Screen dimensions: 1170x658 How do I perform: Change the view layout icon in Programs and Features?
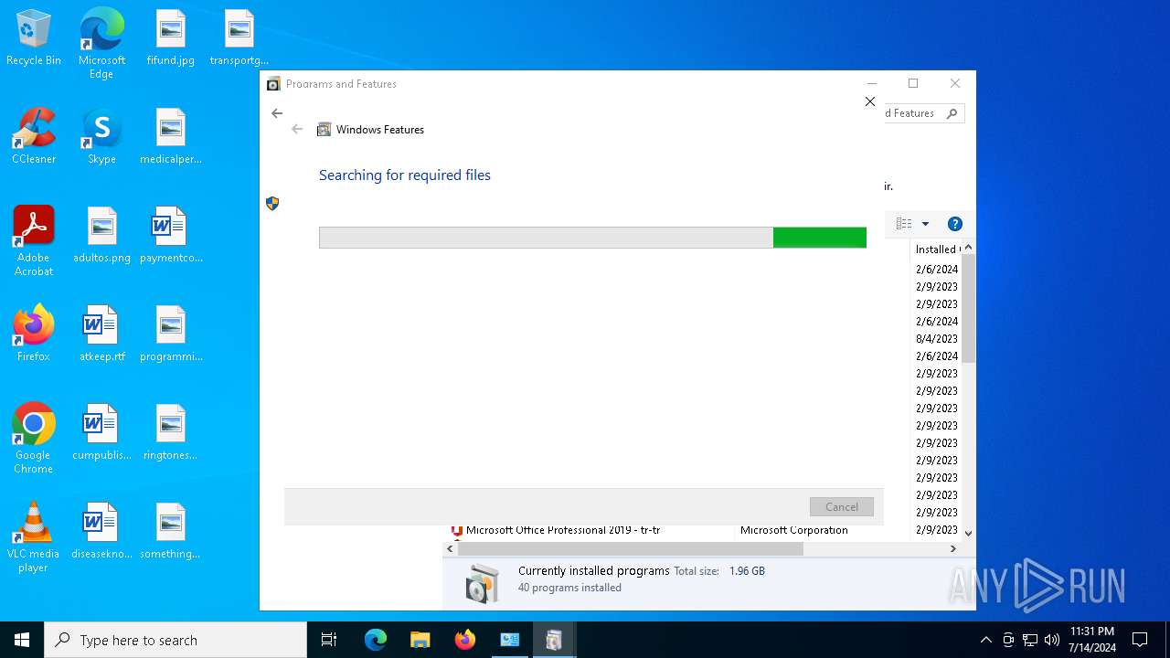[904, 224]
